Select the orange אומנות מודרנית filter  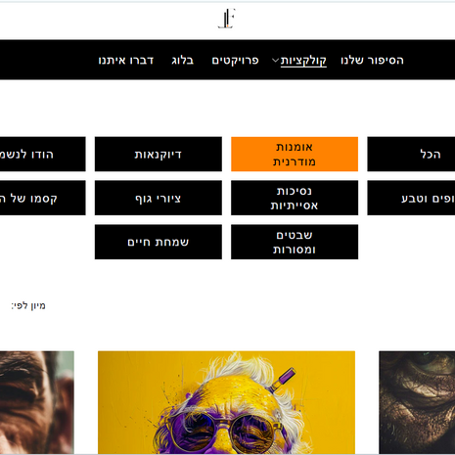pos(295,154)
